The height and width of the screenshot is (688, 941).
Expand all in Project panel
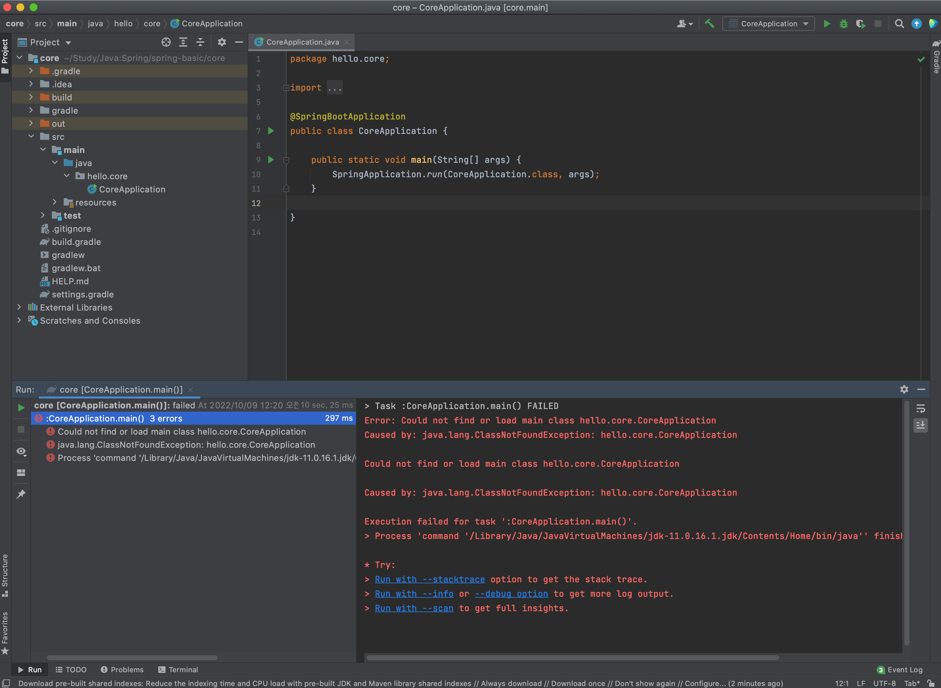coord(183,42)
